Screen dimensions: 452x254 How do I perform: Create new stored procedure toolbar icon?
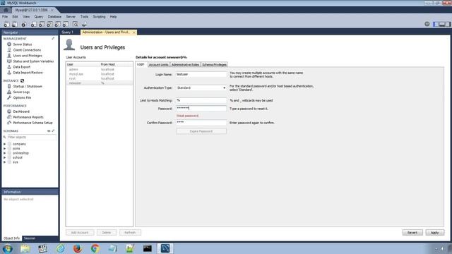click(x=58, y=25)
